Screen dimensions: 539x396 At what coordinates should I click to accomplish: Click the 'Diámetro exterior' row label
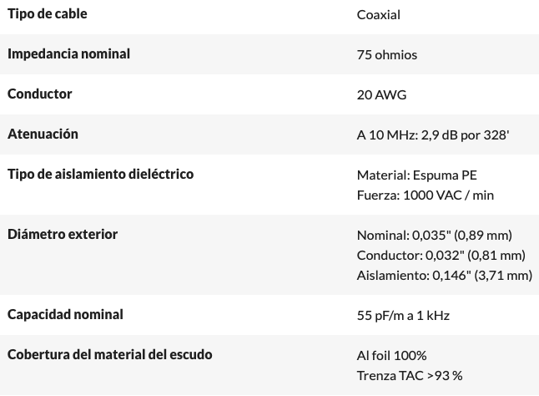tap(63, 235)
